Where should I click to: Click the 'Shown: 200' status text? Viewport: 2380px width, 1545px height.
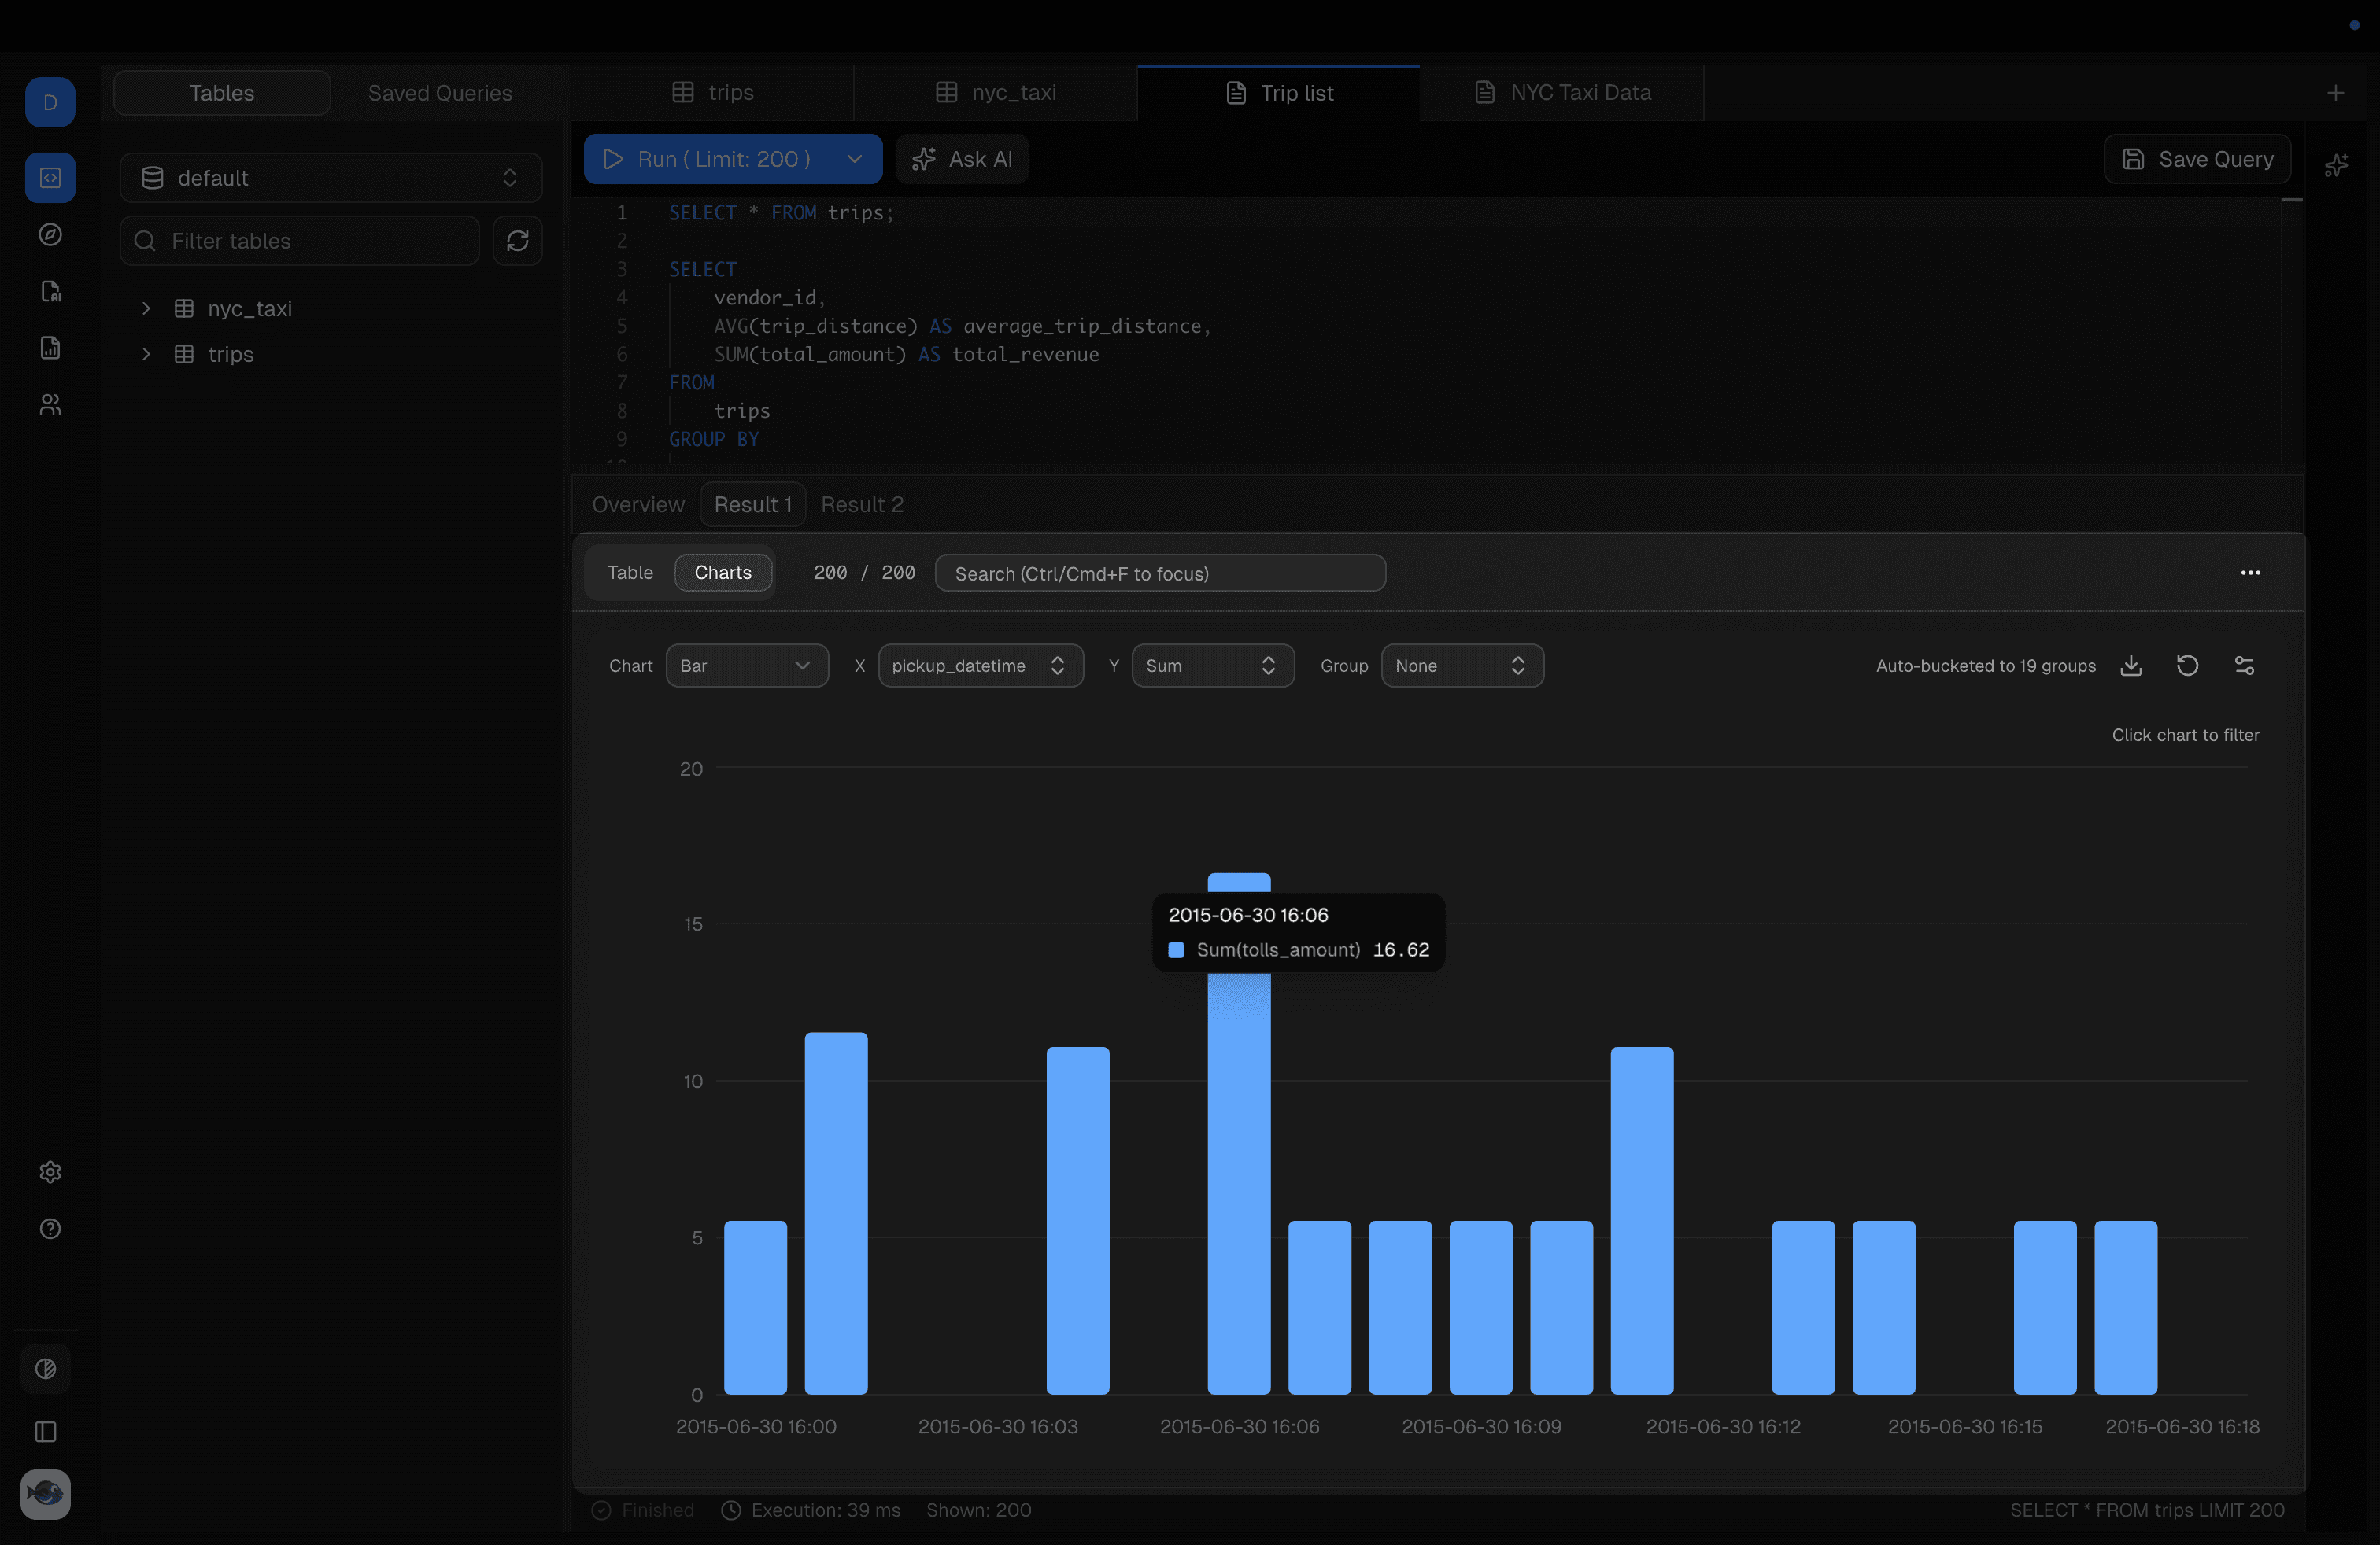[978, 1510]
